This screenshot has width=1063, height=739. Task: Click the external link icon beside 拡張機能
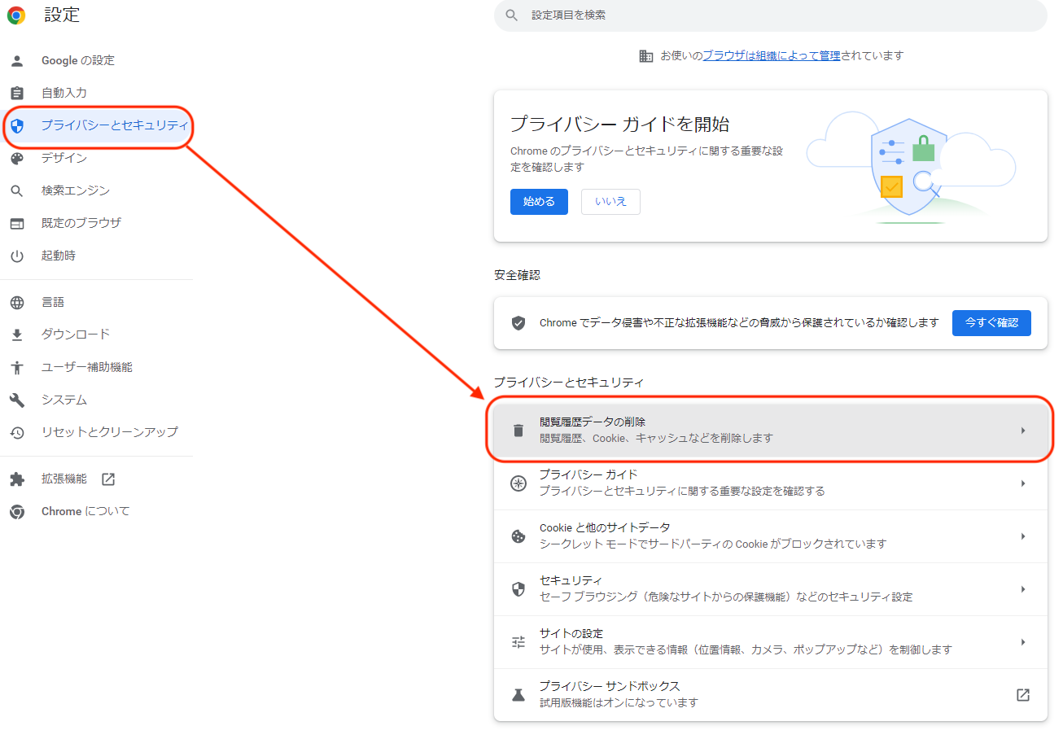(108, 479)
